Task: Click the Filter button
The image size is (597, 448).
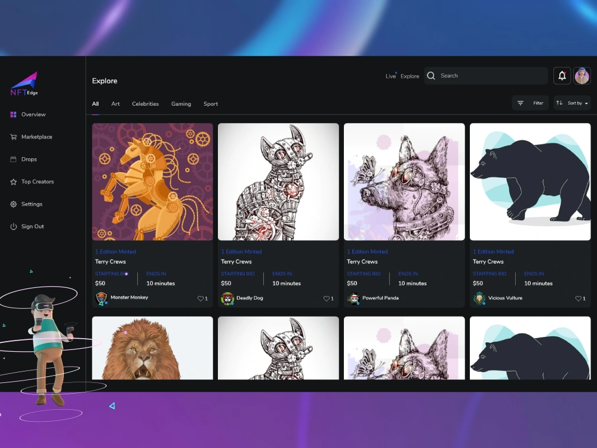Action: click(530, 103)
